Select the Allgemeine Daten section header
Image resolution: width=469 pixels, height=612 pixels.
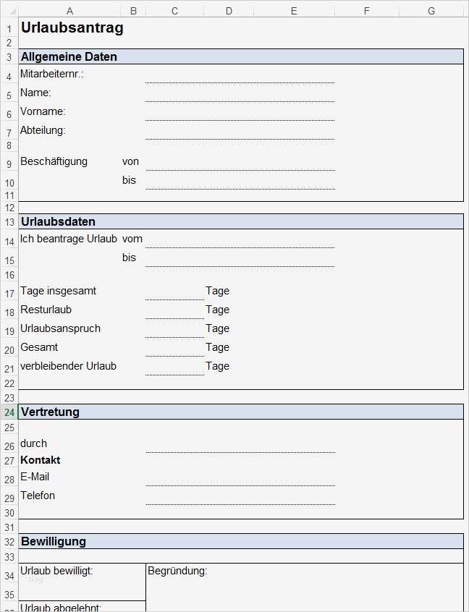[145, 56]
